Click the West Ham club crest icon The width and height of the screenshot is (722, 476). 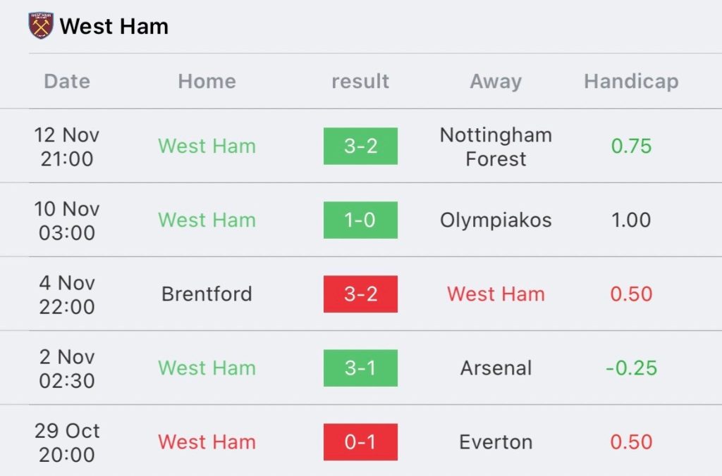[x=41, y=26]
